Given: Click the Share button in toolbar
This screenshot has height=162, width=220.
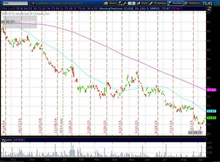Looking at the screenshot, I should tap(110, 3).
